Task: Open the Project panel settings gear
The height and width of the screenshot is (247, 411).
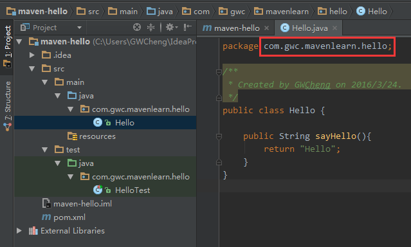Action: coord(172,27)
